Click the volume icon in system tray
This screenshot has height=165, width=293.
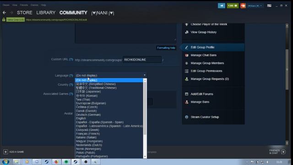tap(267, 162)
